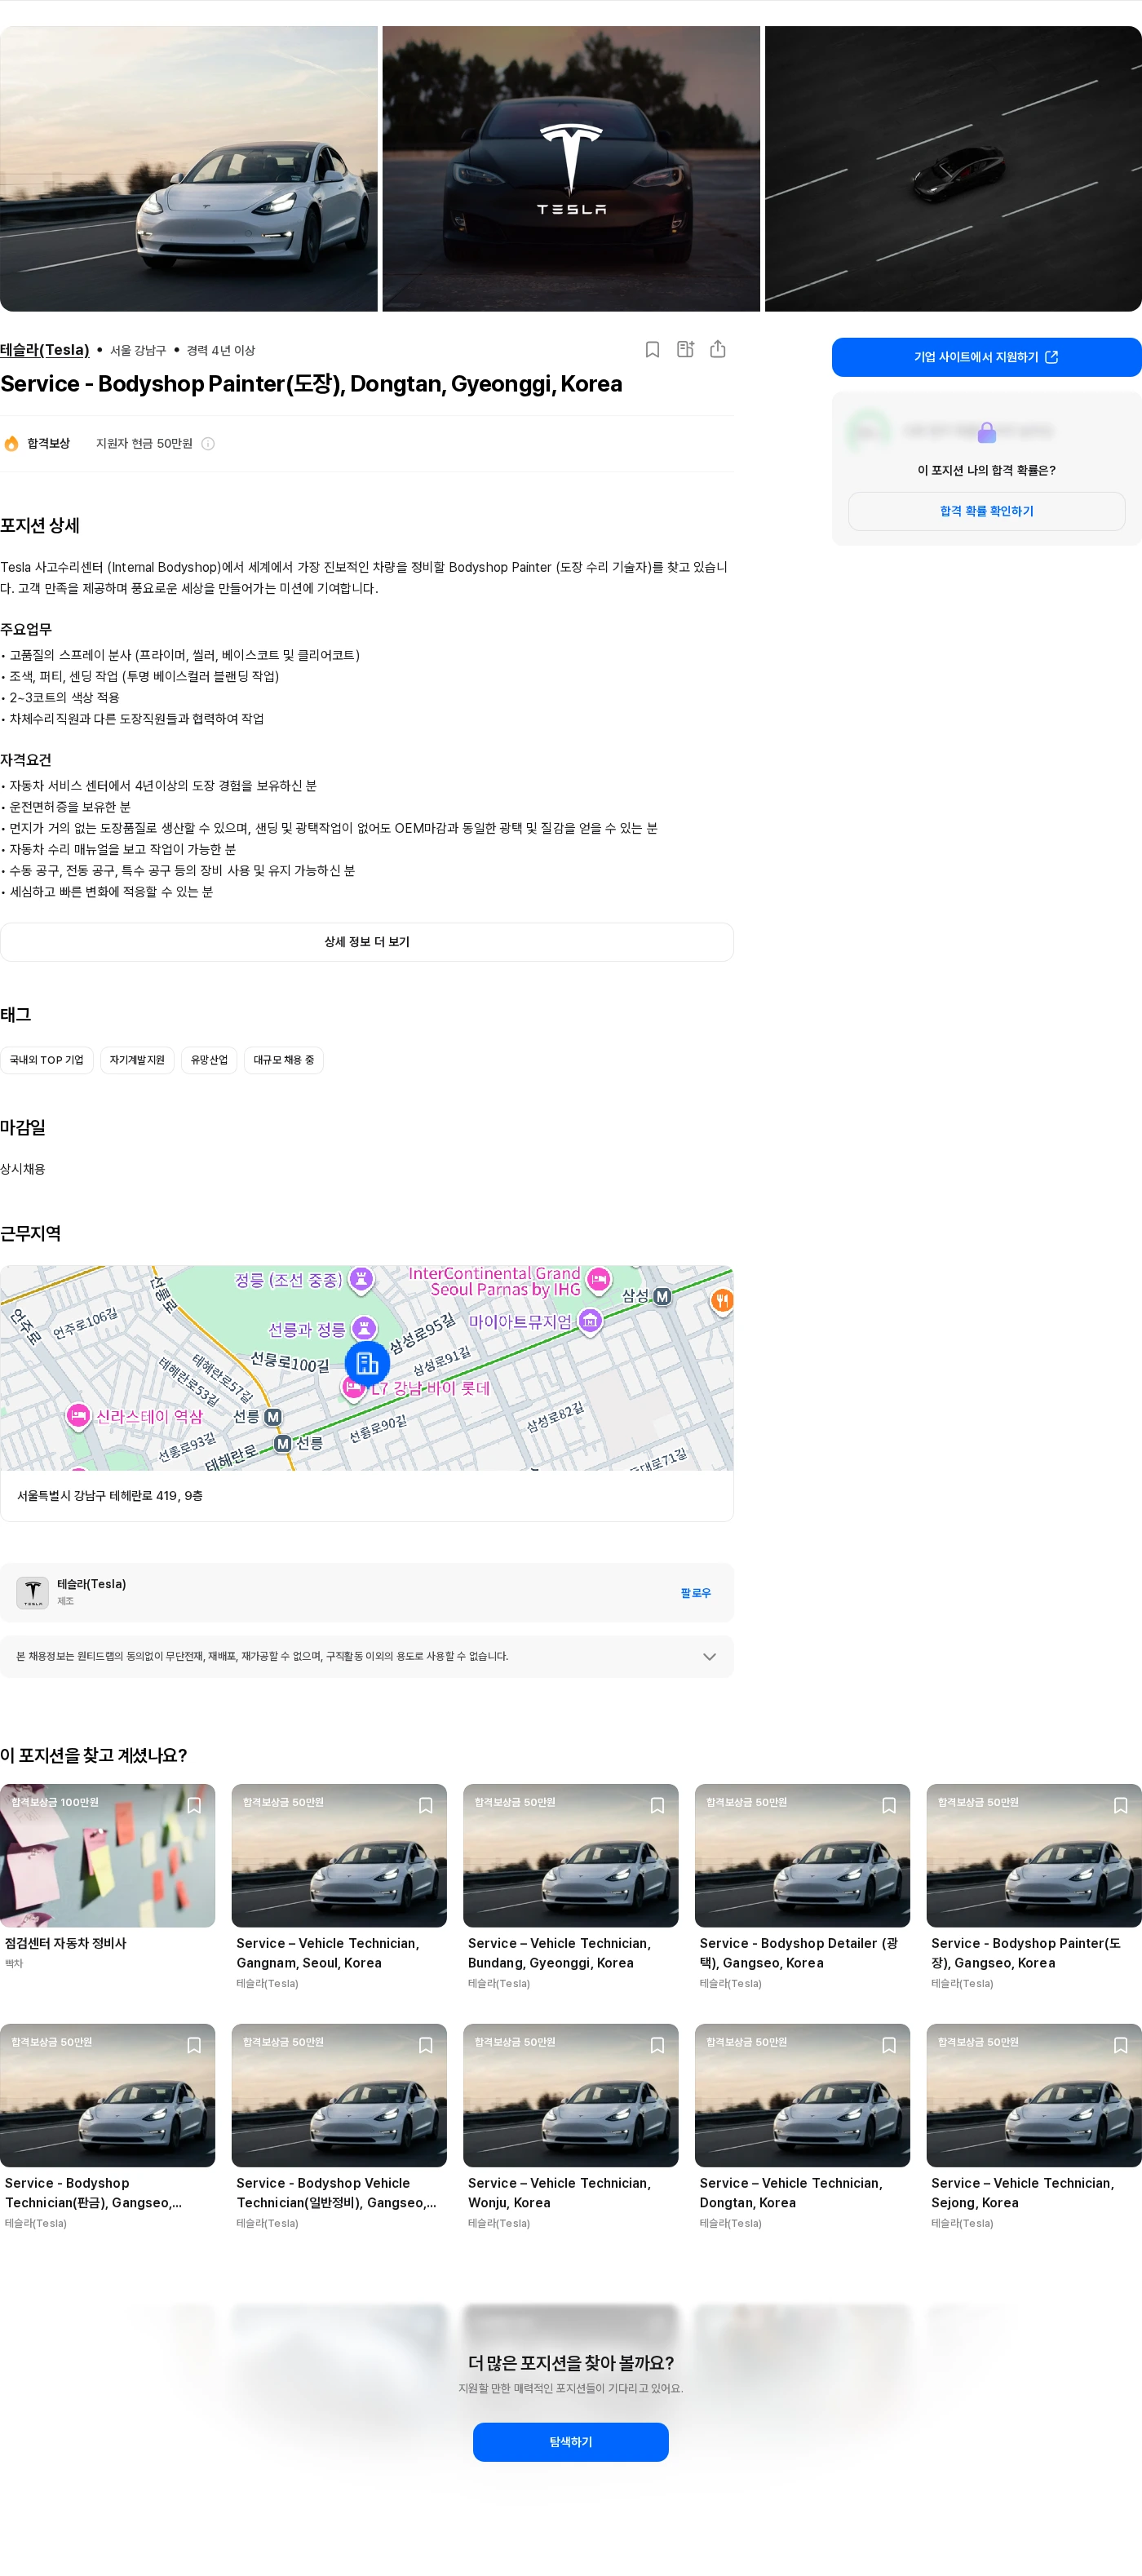Click address text 서울특별시 강남구 테헤란로 419, 9층
Screen dimensions: 1142x2576
(110, 1496)
